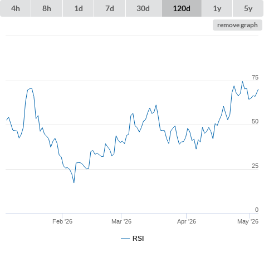This screenshot has height=253, width=264.
Task: Click the Feb '26 axis label
Action: click(62, 221)
